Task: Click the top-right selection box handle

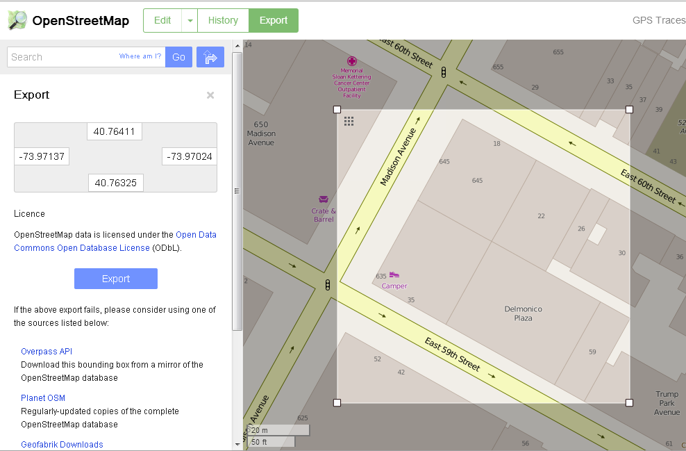Action: [629, 110]
